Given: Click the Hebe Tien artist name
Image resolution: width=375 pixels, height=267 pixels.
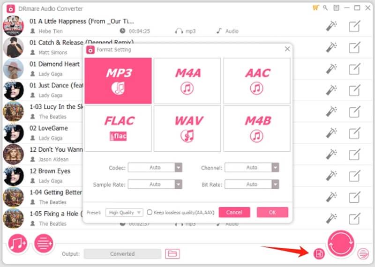Looking at the screenshot, I should click(51, 31).
